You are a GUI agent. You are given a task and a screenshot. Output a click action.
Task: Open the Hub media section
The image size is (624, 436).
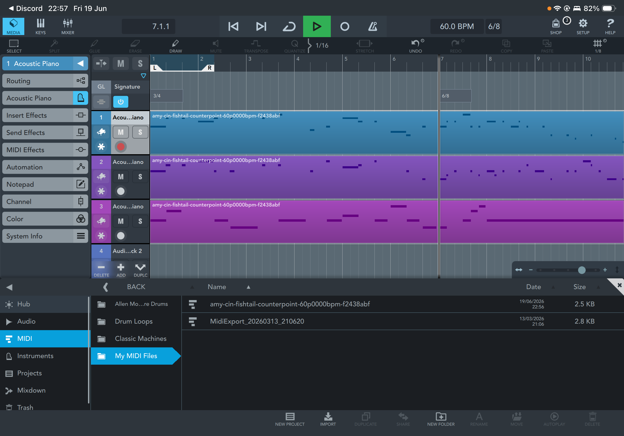coord(44,304)
